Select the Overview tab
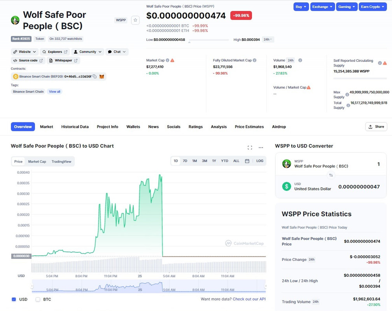This screenshot has width=392, height=311. [23, 127]
